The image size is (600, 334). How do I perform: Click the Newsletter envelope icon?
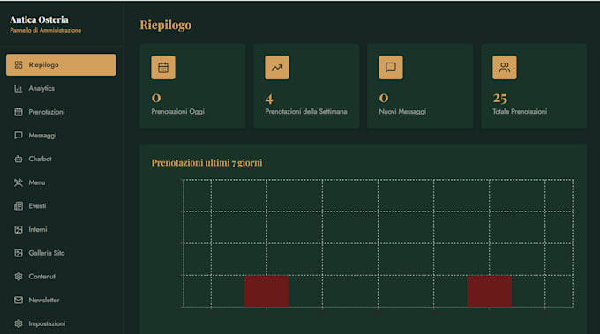[19, 300]
